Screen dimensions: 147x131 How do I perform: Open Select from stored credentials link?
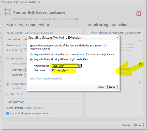click(x=47, y=79)
